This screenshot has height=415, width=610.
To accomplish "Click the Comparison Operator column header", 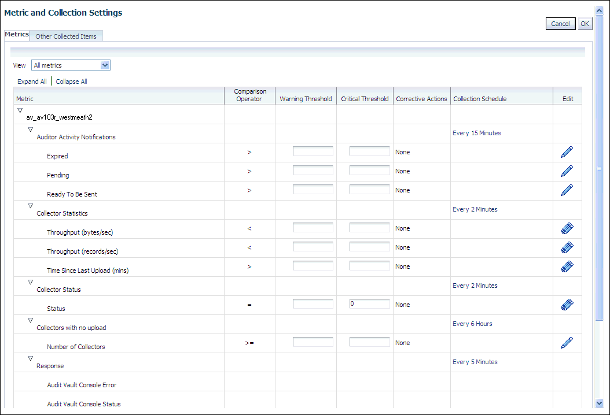I will point(250,96).
